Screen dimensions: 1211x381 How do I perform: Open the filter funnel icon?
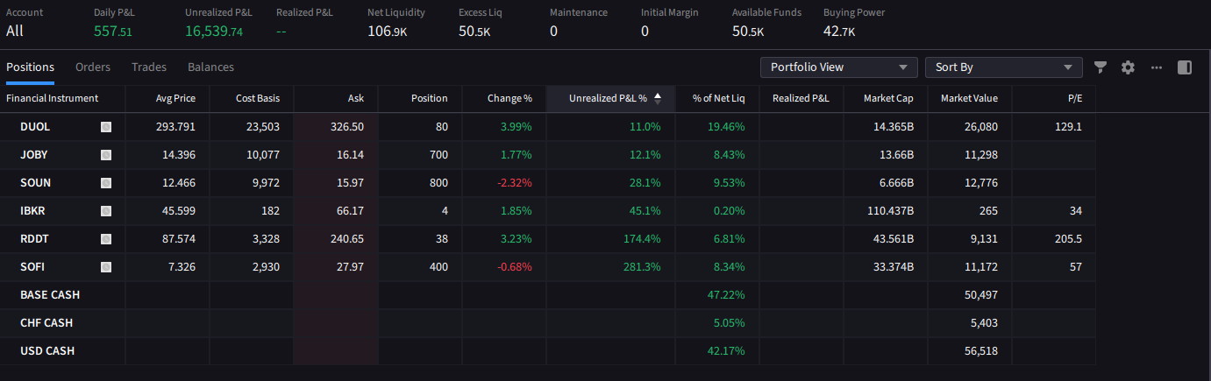tap(1101, 67)
